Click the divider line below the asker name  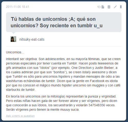64,47
